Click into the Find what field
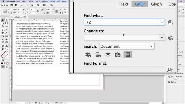185x104 pixels. point(121,22)
